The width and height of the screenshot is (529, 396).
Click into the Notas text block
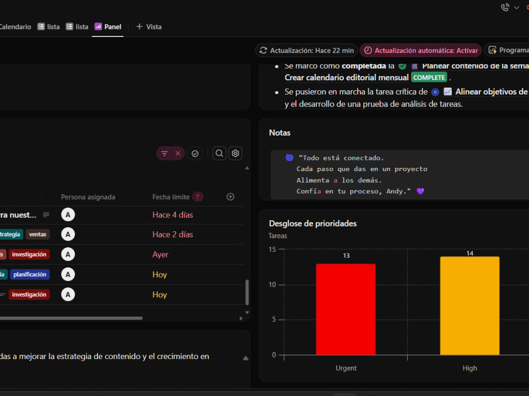pyautogui.click(x=399, y=174)
